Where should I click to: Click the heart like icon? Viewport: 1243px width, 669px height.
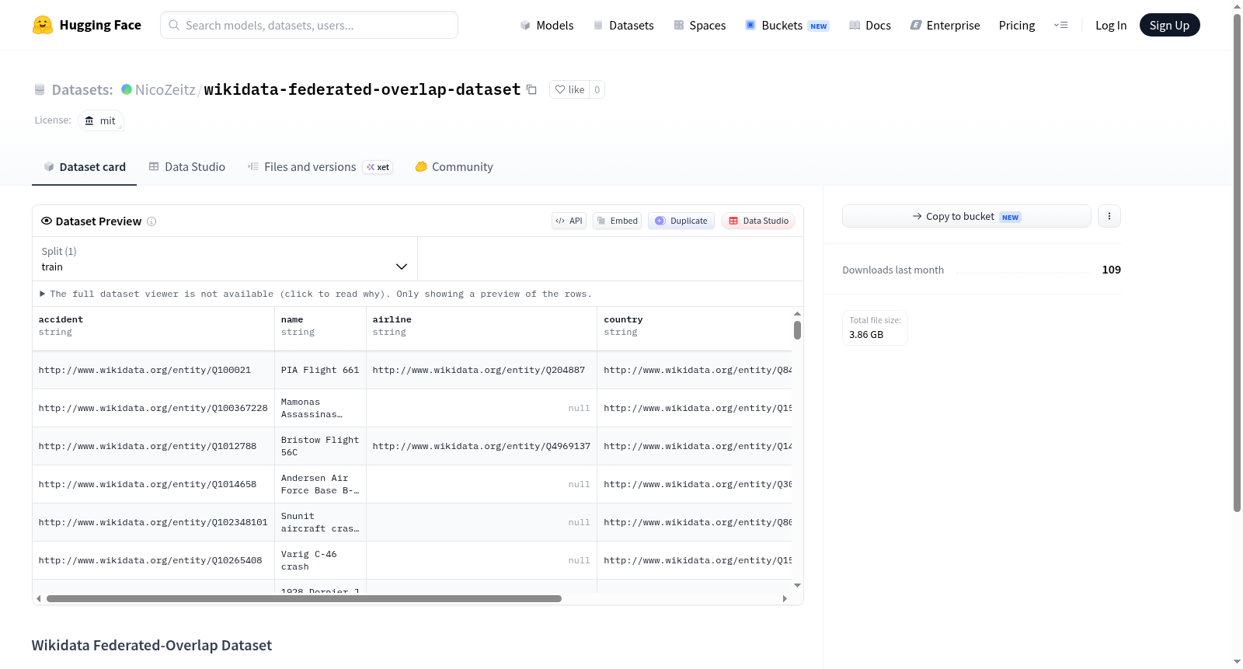pyautogui.click(x=560, y=89)
